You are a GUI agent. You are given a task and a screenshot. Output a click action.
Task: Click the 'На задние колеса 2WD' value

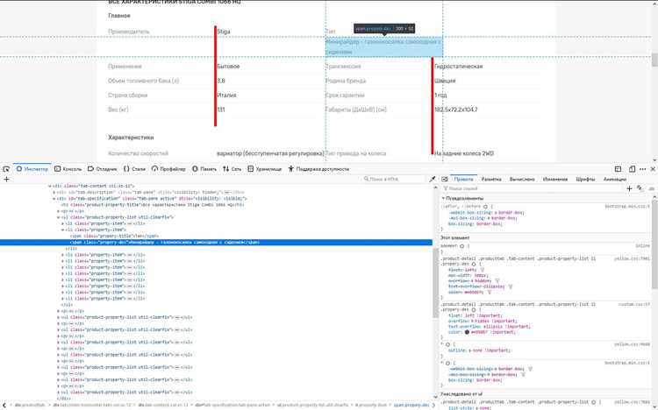[x=464, y=153]
